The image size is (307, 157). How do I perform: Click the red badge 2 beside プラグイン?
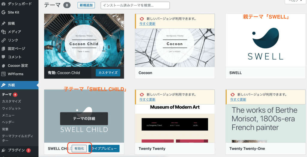[28, 150]
